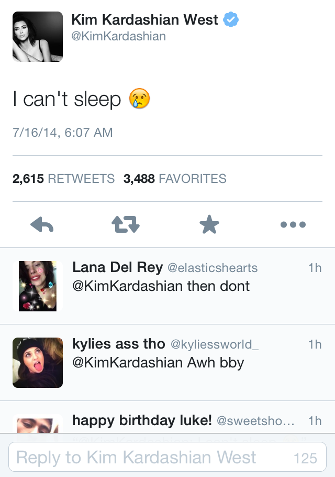Open the @elasticshearts handle

click(x=213, y=268)
